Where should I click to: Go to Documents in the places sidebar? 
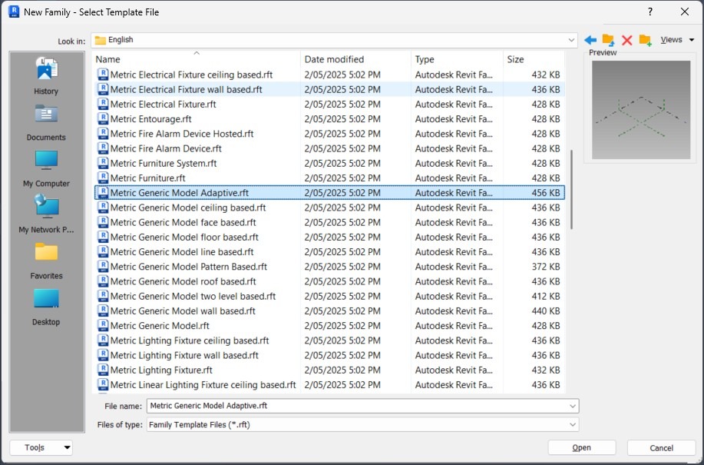[x=46, y=122]
